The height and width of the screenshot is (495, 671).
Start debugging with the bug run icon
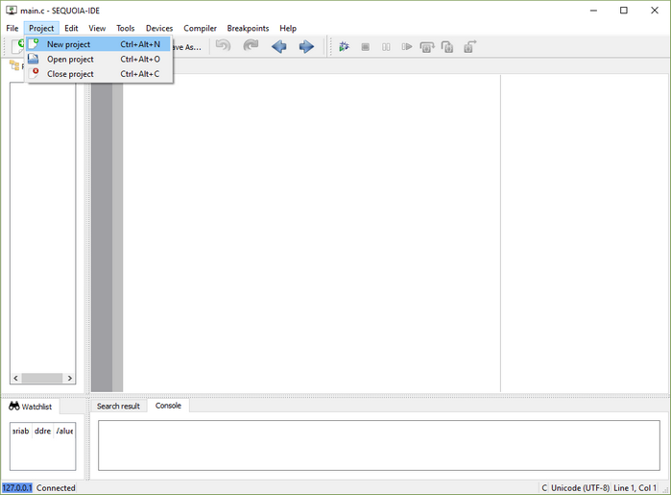[344, 47]
